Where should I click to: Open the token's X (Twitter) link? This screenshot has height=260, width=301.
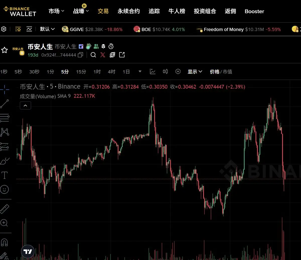tap(103, 55)
